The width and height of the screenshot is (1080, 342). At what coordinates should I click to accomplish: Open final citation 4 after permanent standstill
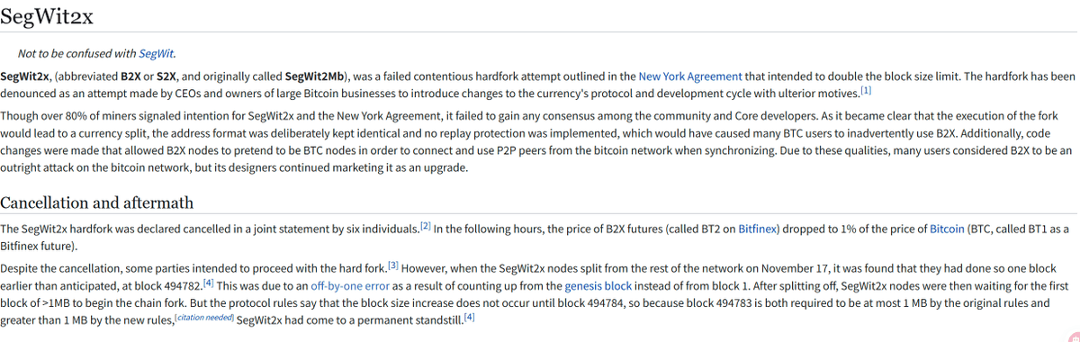[470, 319]
